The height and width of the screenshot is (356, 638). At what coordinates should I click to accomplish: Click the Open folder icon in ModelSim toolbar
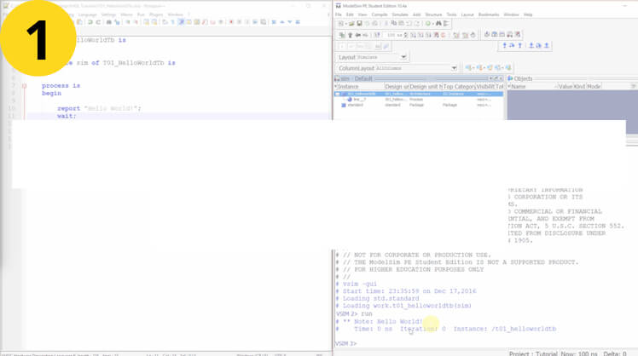[x=351, y=23]
